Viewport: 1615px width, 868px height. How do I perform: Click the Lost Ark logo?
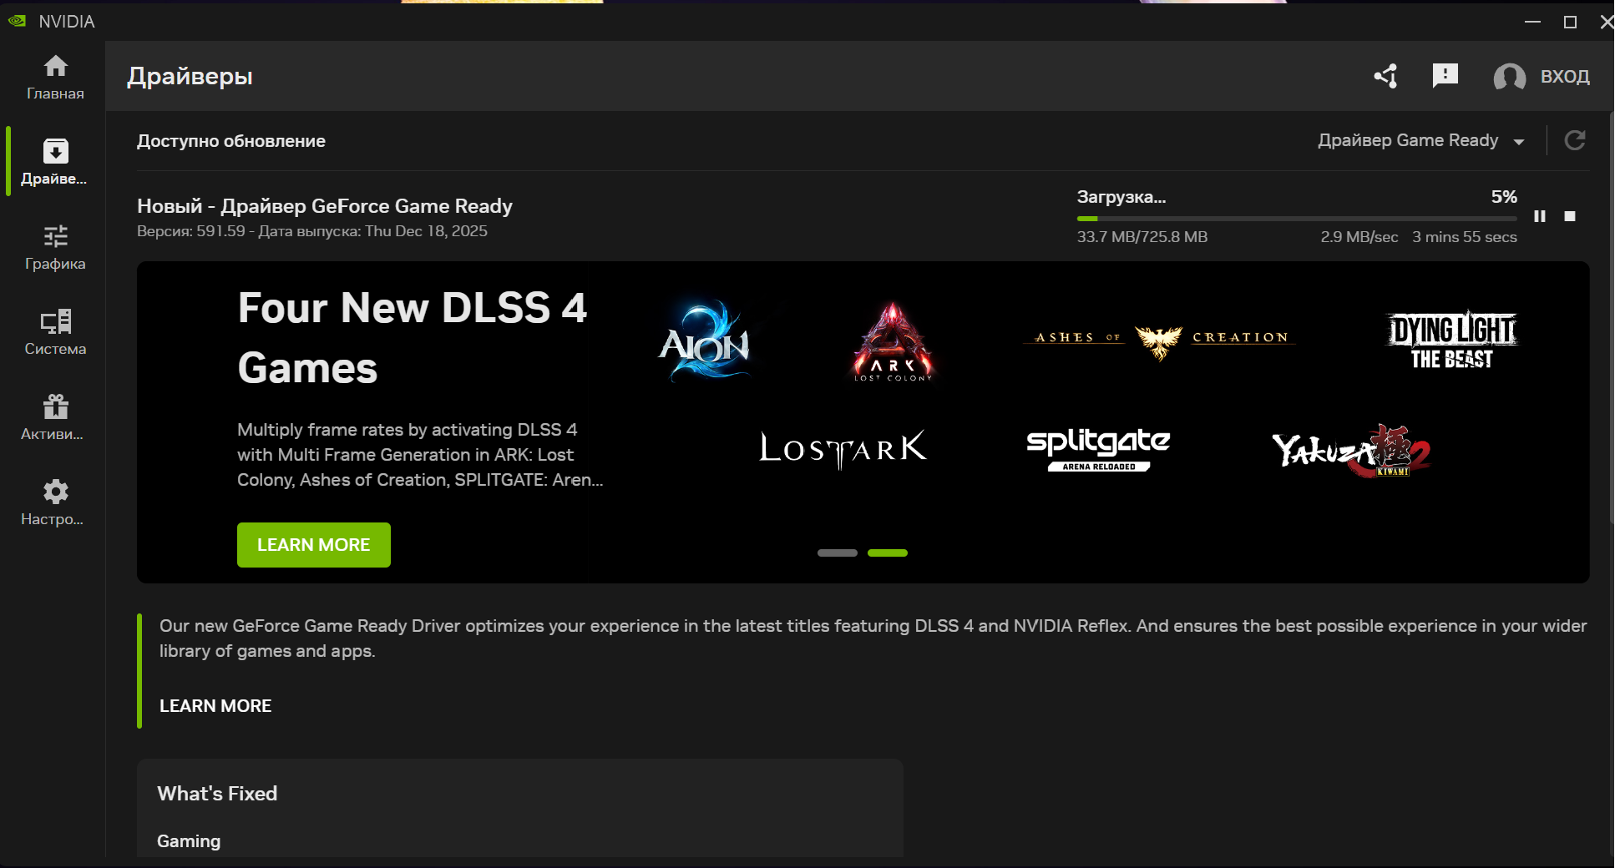(843, 449)
